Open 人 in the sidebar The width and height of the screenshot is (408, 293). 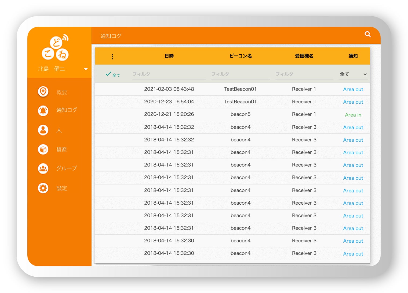click(59, 130)
